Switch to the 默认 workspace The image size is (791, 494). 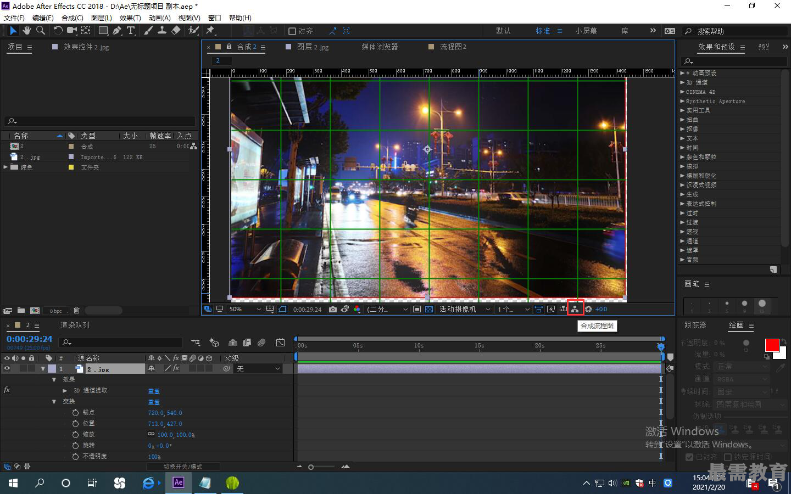[x=503, y=31]
